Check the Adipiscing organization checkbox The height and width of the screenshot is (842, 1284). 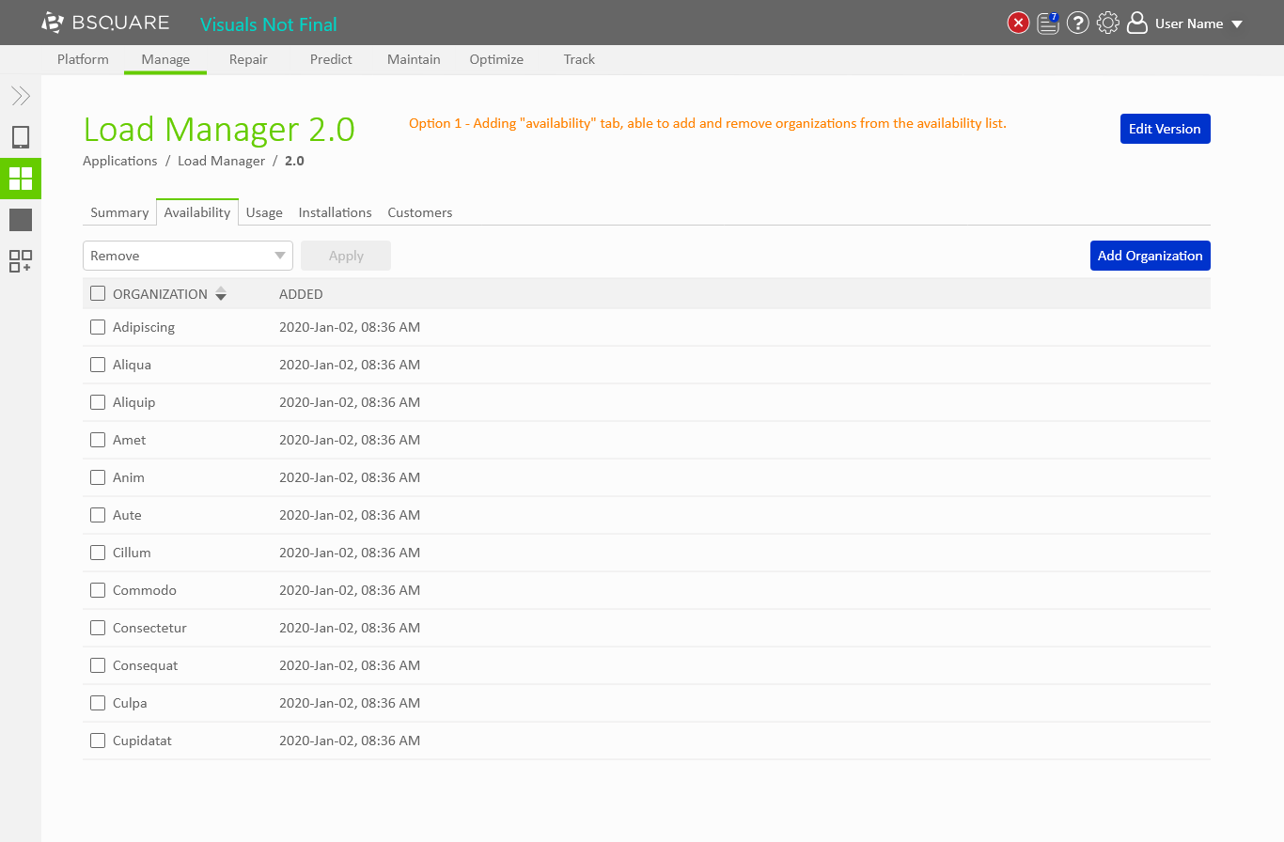pyautogui.click(x=98, y=327)
